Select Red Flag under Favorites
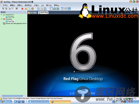The image size is (139, 104). [x=10, y=21]
